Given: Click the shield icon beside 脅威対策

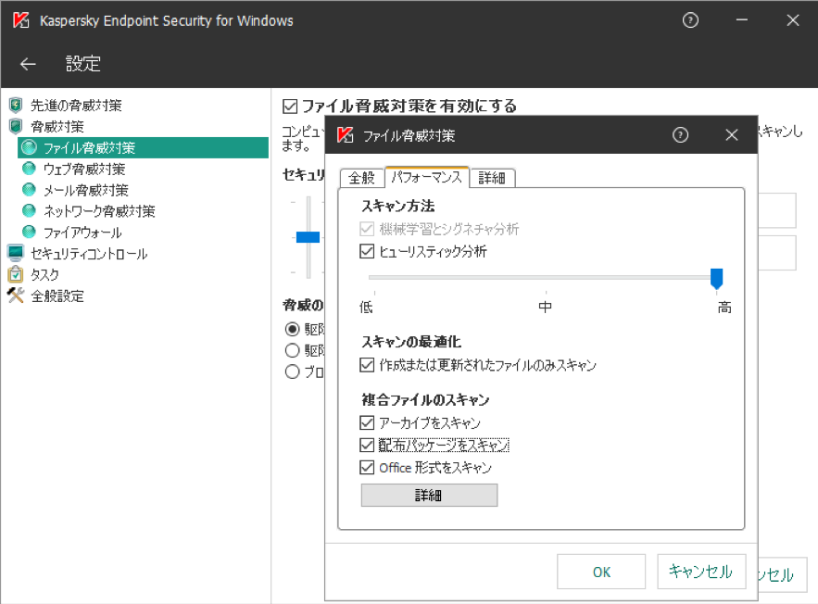Looking at the screenshot, I should point(16,126).
